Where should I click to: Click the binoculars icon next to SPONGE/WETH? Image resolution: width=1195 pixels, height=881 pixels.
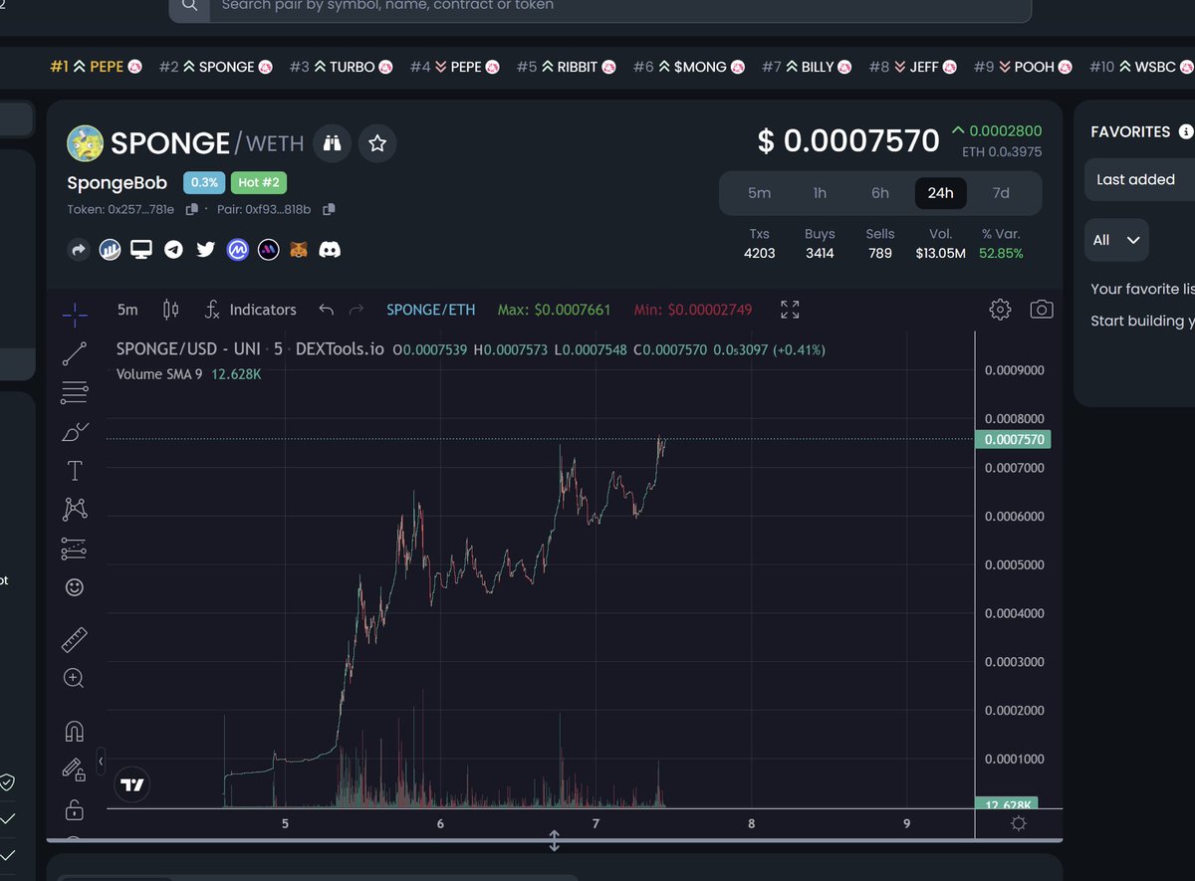(332, 144)
